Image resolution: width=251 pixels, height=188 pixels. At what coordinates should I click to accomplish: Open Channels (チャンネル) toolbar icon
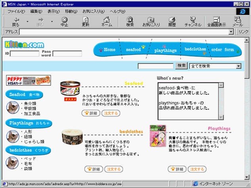(193, 21)
